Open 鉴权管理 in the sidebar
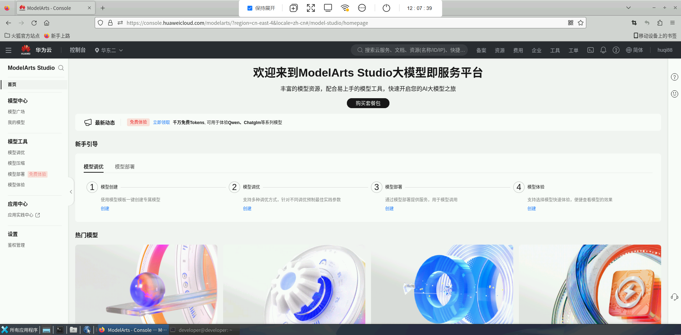681x335 pixels. tap(16, 245)
